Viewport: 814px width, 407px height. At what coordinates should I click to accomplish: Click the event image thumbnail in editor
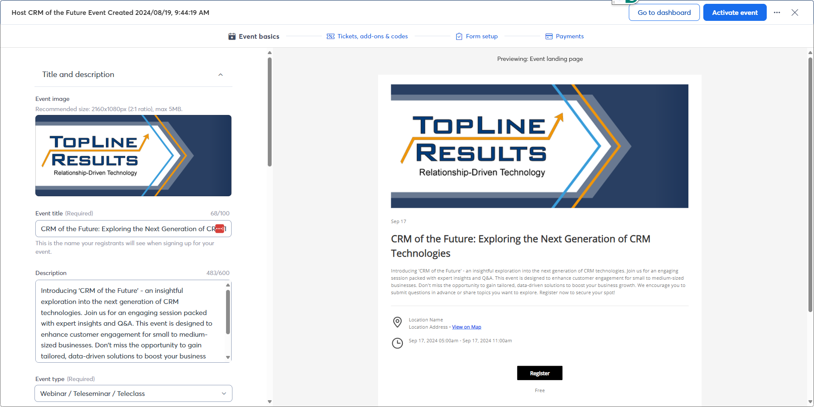point(133,156)
